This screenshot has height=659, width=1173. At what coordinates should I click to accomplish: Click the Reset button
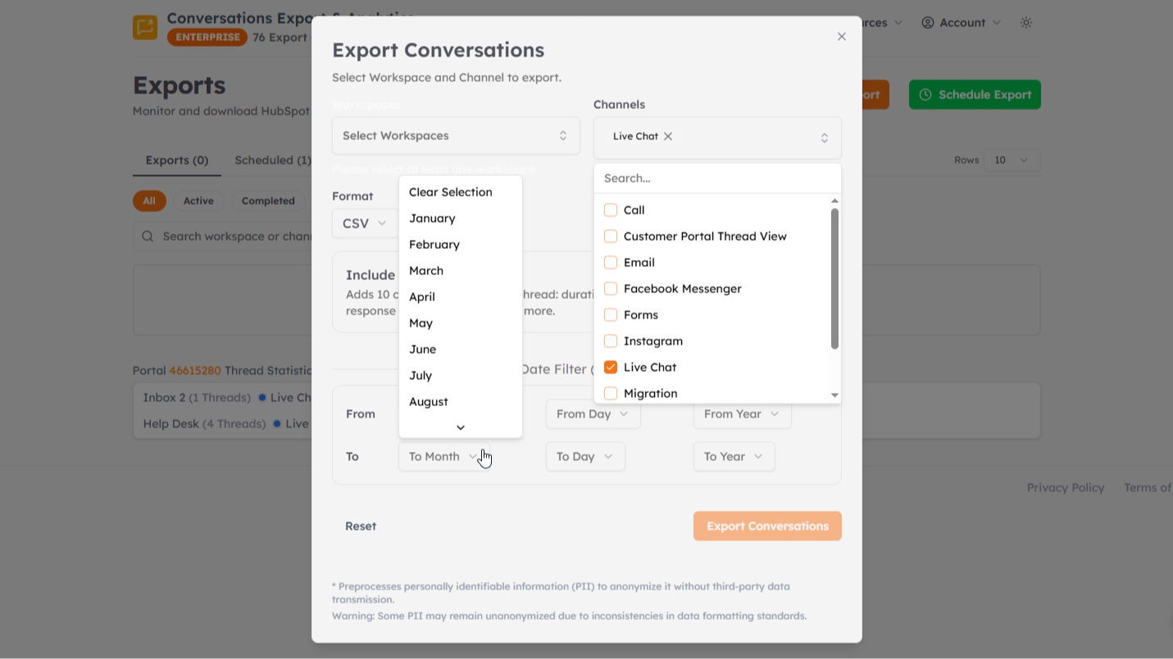tap(361, 526)
